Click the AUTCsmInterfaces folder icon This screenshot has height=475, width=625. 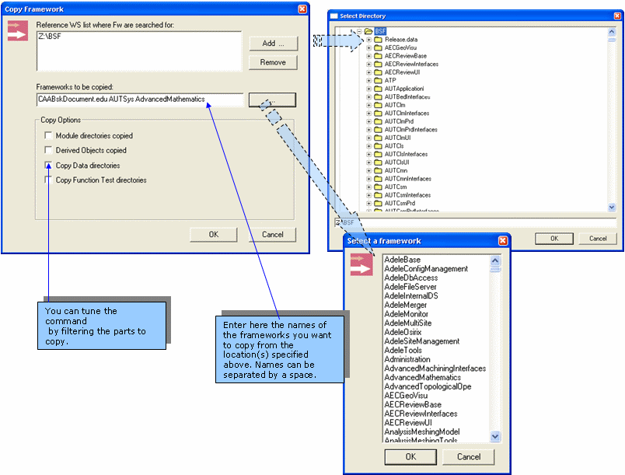pos(378,195)
